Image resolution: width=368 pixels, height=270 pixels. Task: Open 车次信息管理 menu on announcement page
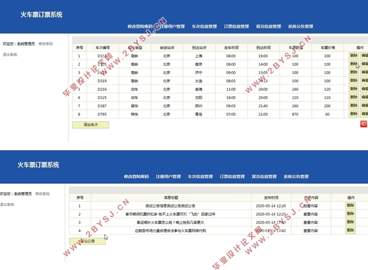(200, 176)
